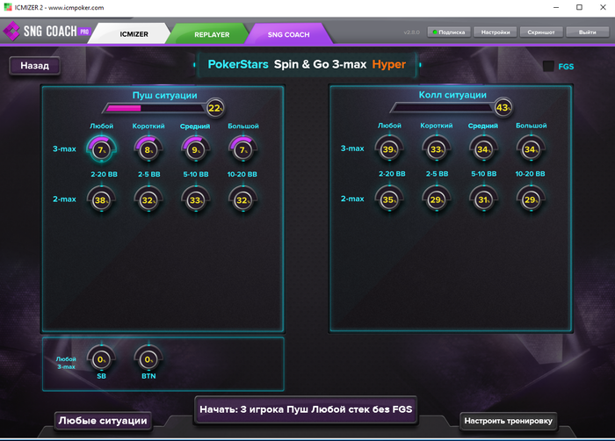Image resolution: width=615 pixels, height=441 pixels.
Task: Select push 3-max Средний 9% dial
Action: tap(195, 149)
